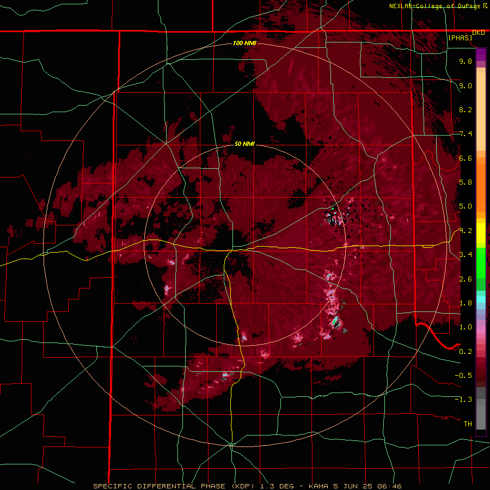Screen dimensions: 490x490
Task: Click the 9.8 scale value
Action: pyautogui.click(x=465, y=61)
